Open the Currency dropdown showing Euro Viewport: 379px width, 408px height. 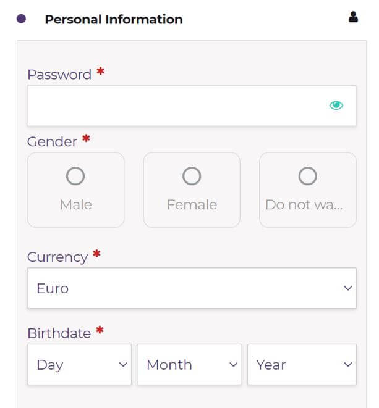tap(192, 288)
